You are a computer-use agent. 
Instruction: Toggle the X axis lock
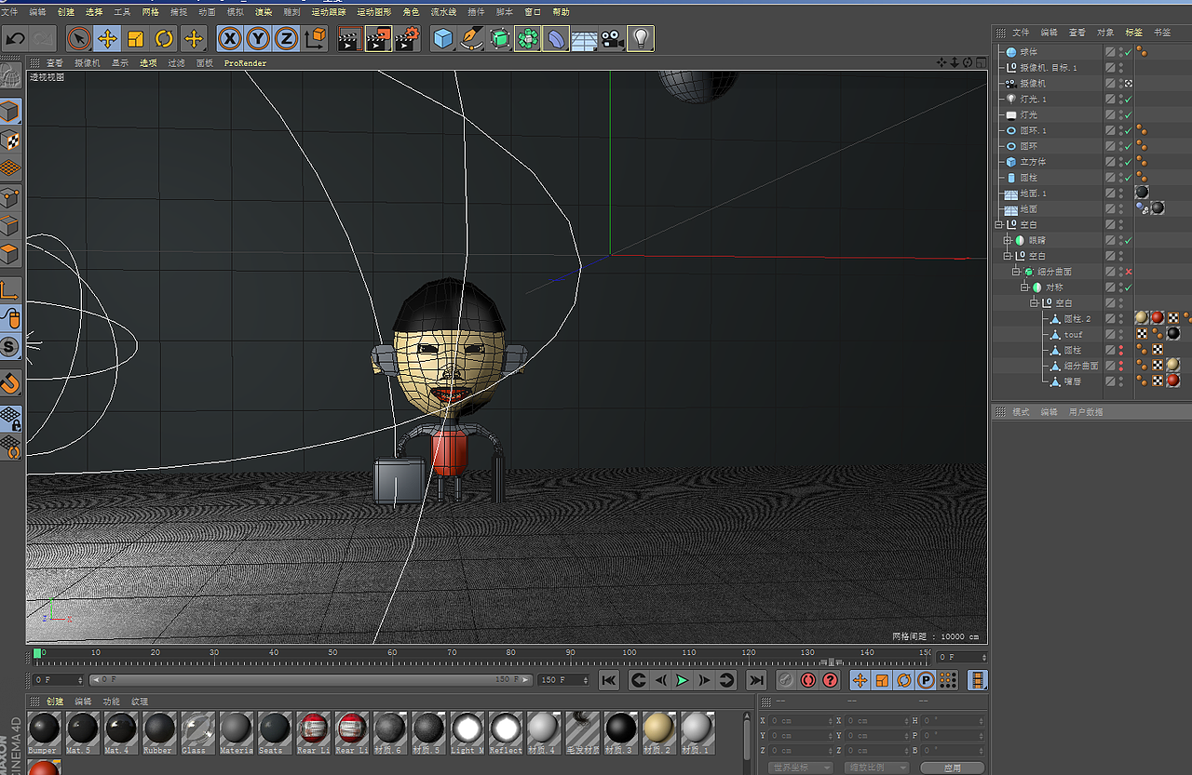pyautogui.click(x=229, y=38)
